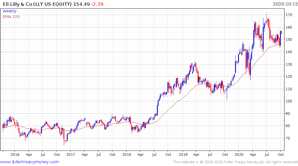Screen dimensions: 298x166
Task: Select the EMA 200 legend label
Action: tap(11, 17)
